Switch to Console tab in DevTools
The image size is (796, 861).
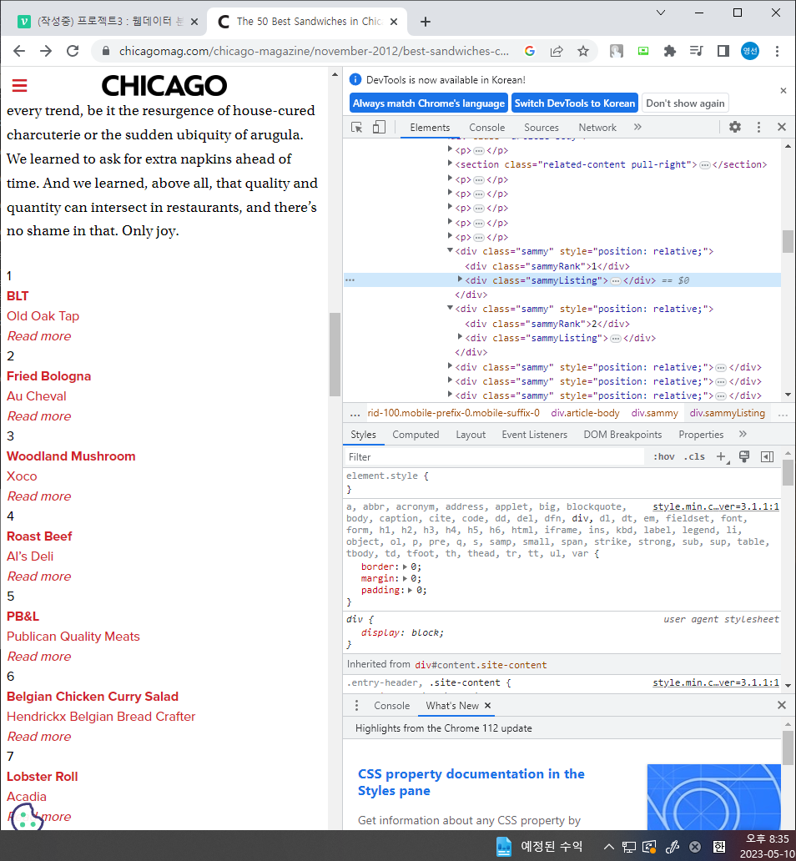coord(486,128)
